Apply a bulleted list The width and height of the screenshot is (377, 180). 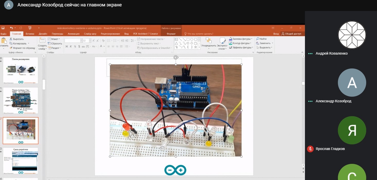tap(109, 41)
